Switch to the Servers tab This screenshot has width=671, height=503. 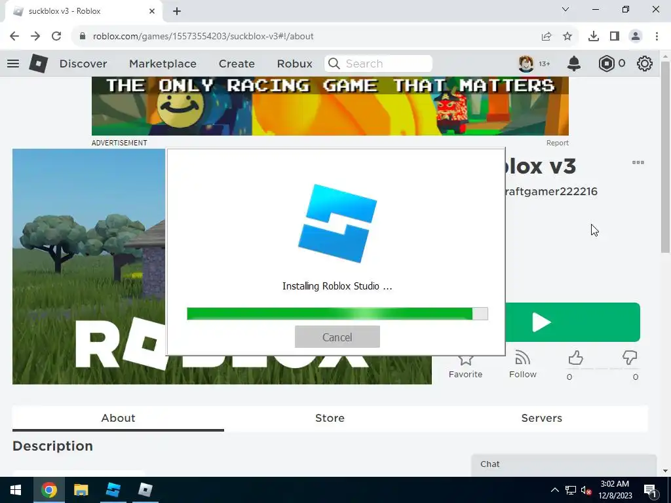click(x=541, y=419)
